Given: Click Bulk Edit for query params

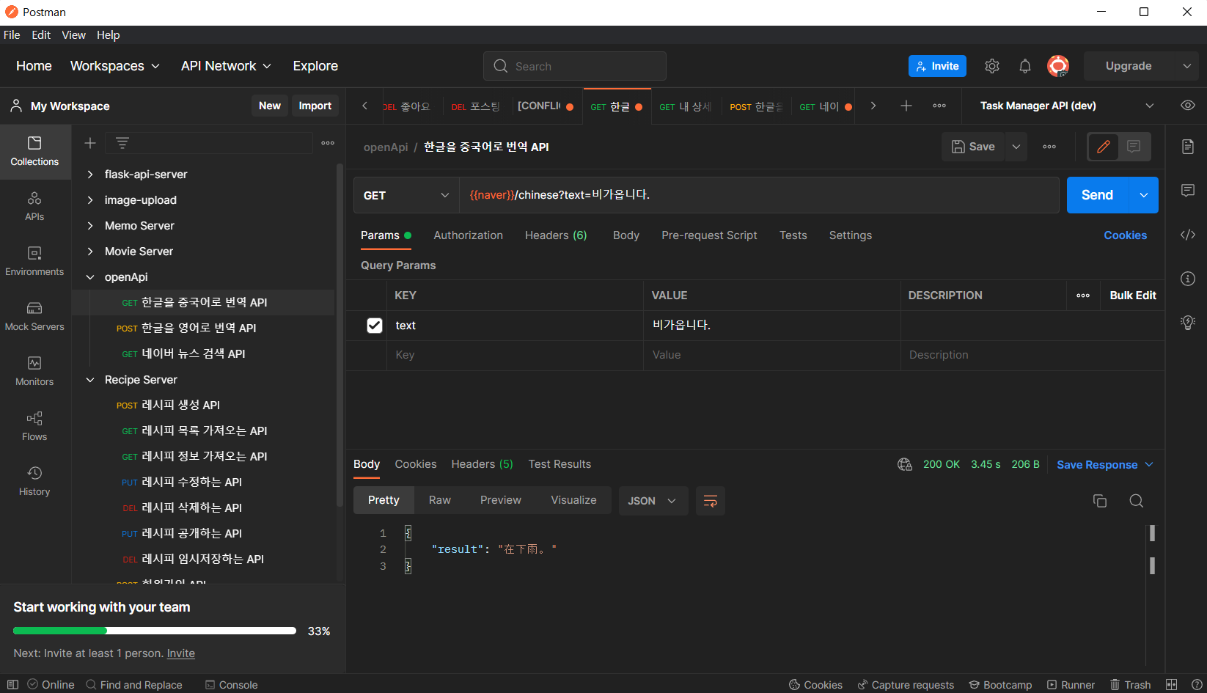Looking at the screenshot, I should pyautogui.click(x=1133, y=296).
